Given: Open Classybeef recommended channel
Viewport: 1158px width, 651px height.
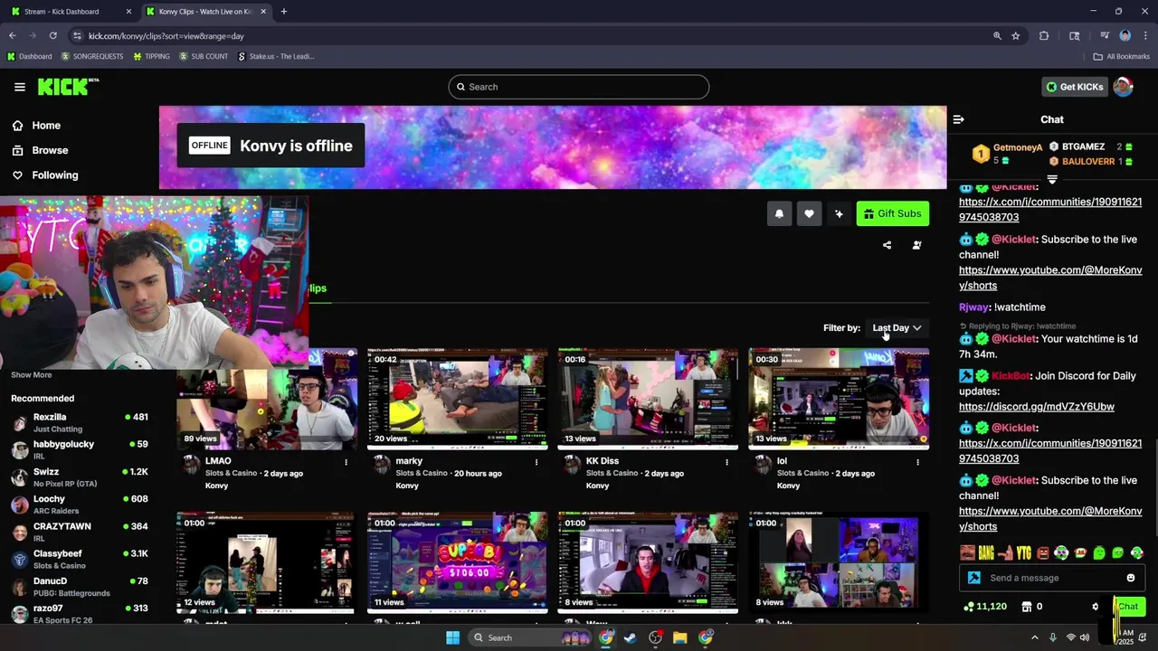Looking at the screenshot, I should coord(80,559).
